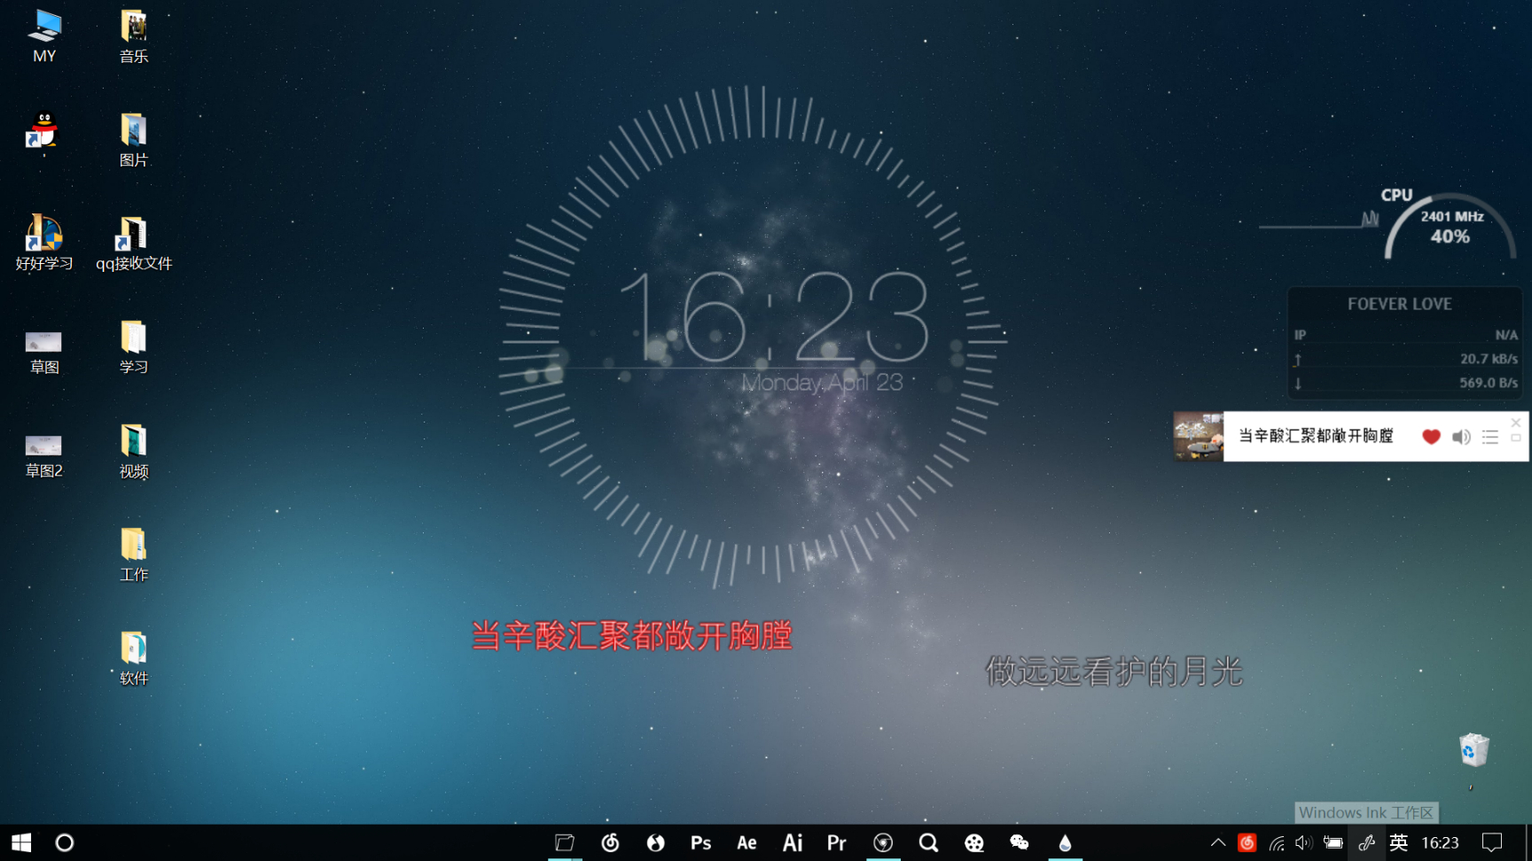Open the MY computer desktop icon

44,36
